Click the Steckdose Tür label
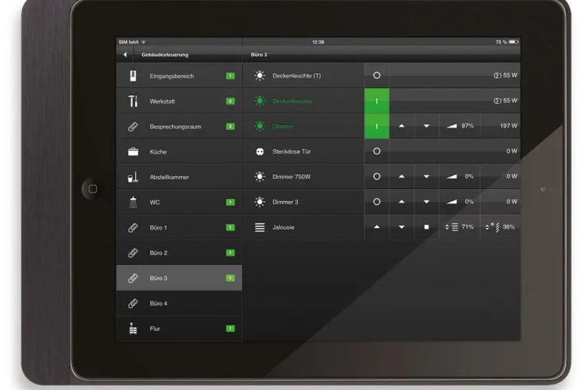The width and height of the screenshot is (585, 390). tap(292, 151)
